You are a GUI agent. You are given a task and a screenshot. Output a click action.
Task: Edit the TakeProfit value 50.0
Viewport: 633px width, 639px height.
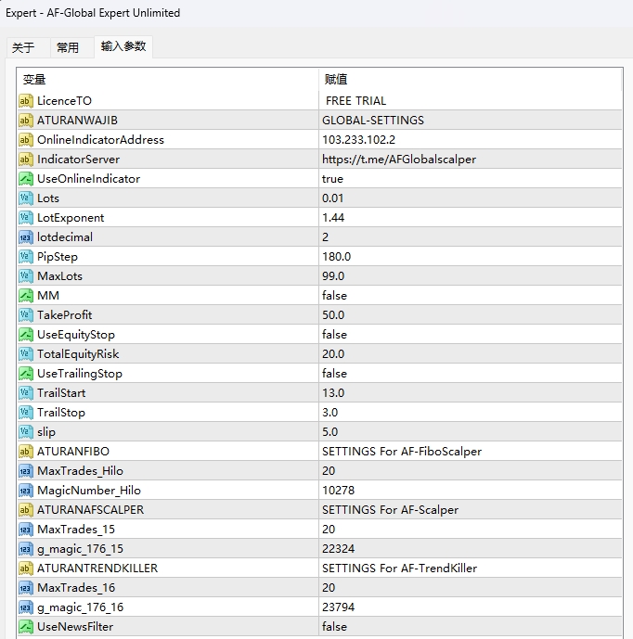pos(333,314)
